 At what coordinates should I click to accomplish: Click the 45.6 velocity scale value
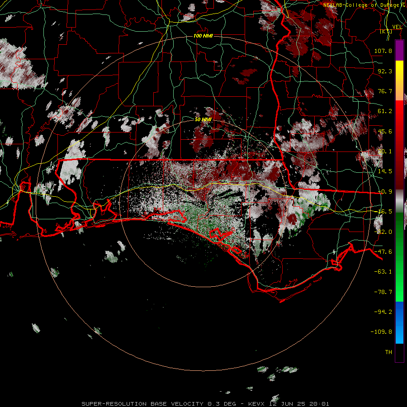385,131
